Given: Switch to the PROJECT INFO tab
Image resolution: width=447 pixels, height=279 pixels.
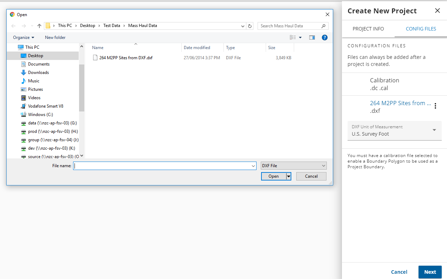Looking at the screenshot, I should (x=368, y=29).
